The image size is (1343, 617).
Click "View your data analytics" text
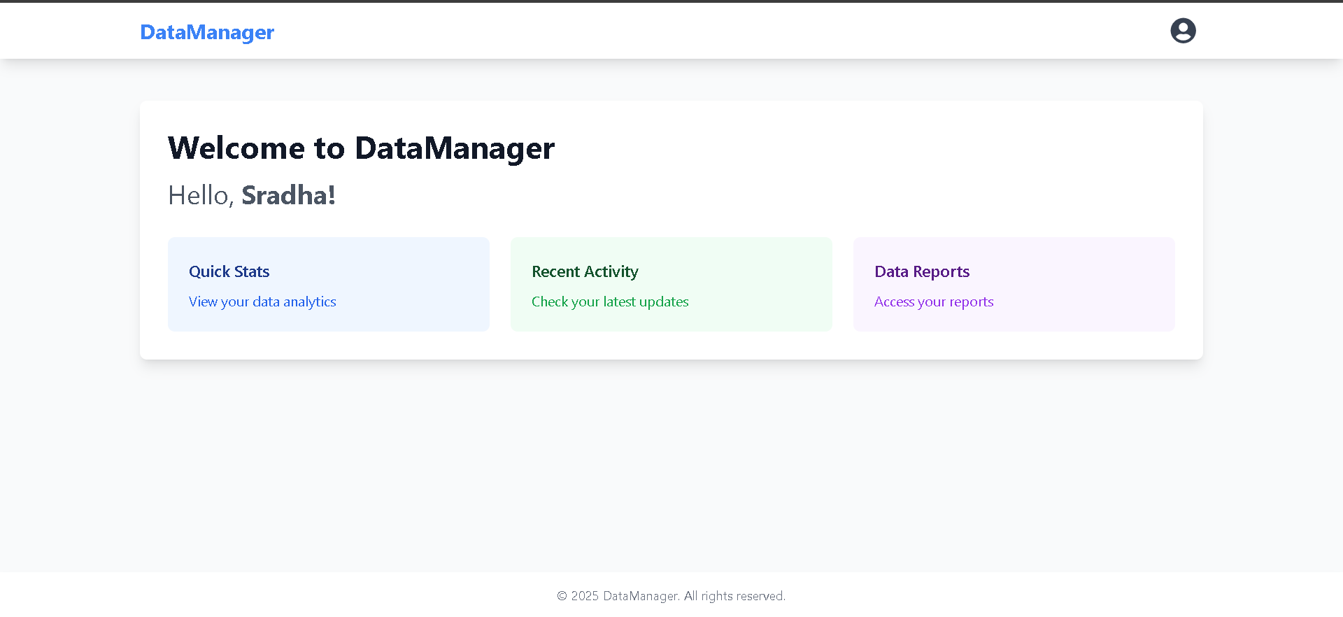pos(262,302)
